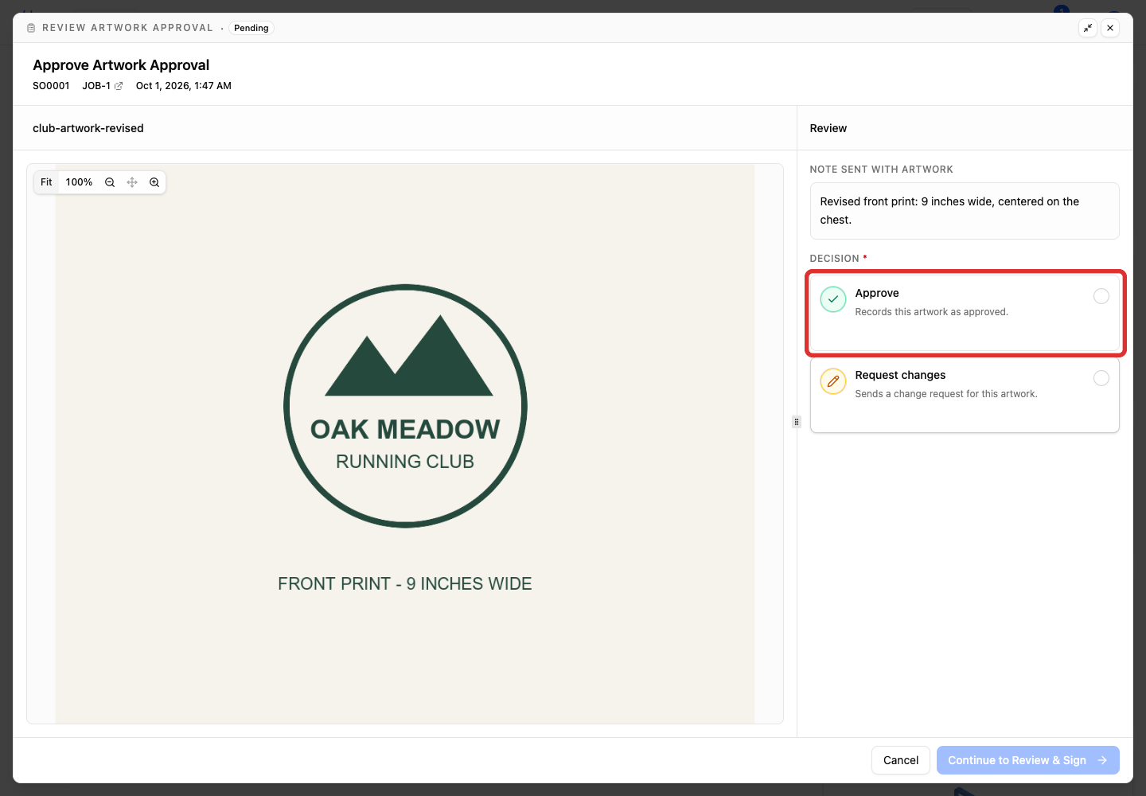The image size is (1146, 796).
Task: Click the Oak Meadow artwork preview image
Action: pyautogui.click(x=405, y=444)
